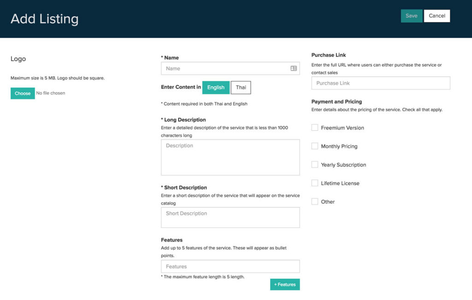Focus the Short Description text box
This screenshot has height=300, width=472.
230,217
